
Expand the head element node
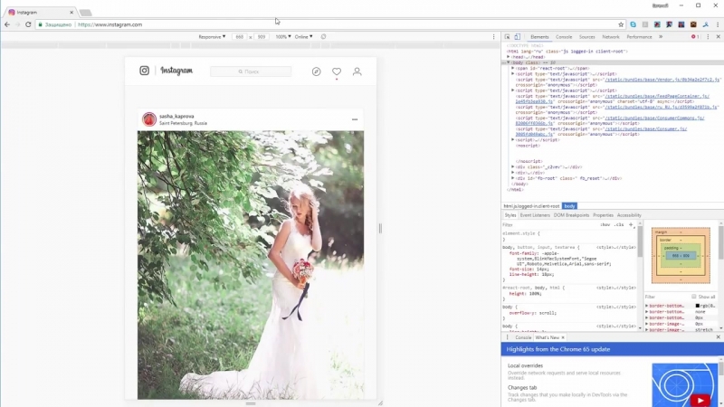click(x=509, y=57)
